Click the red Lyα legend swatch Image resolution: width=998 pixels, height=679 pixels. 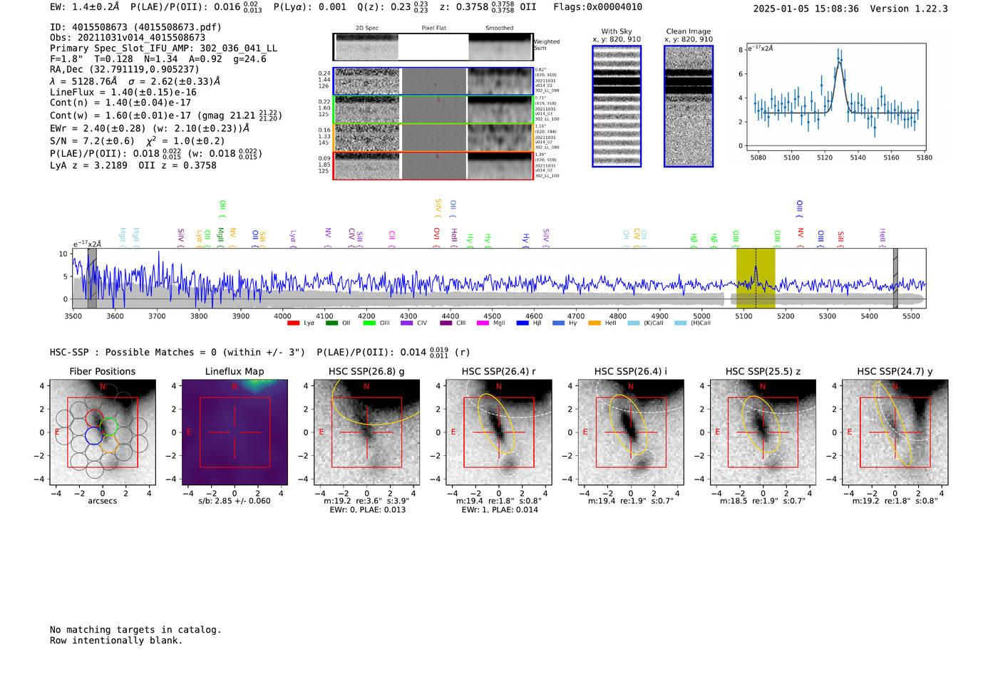click(293, 323)
